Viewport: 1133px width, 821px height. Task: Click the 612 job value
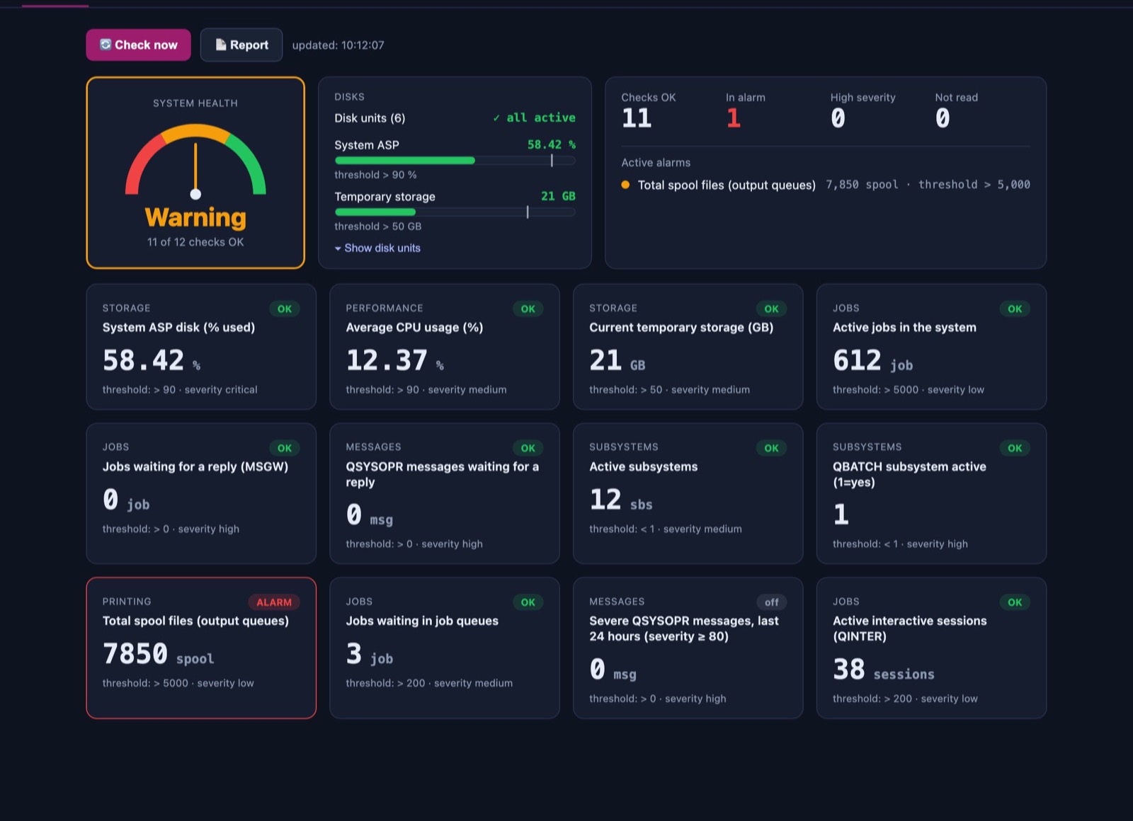coord(872,361)
